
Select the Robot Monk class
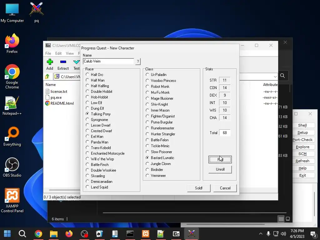[158, 86]
